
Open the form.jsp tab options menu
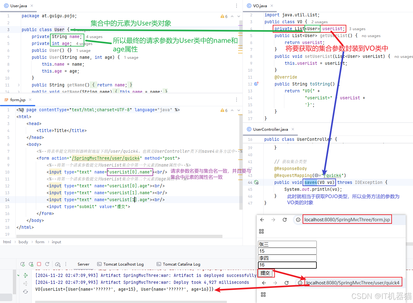tap(237, 100)
